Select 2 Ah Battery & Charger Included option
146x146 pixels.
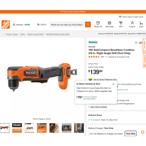(x=106, y=134)
